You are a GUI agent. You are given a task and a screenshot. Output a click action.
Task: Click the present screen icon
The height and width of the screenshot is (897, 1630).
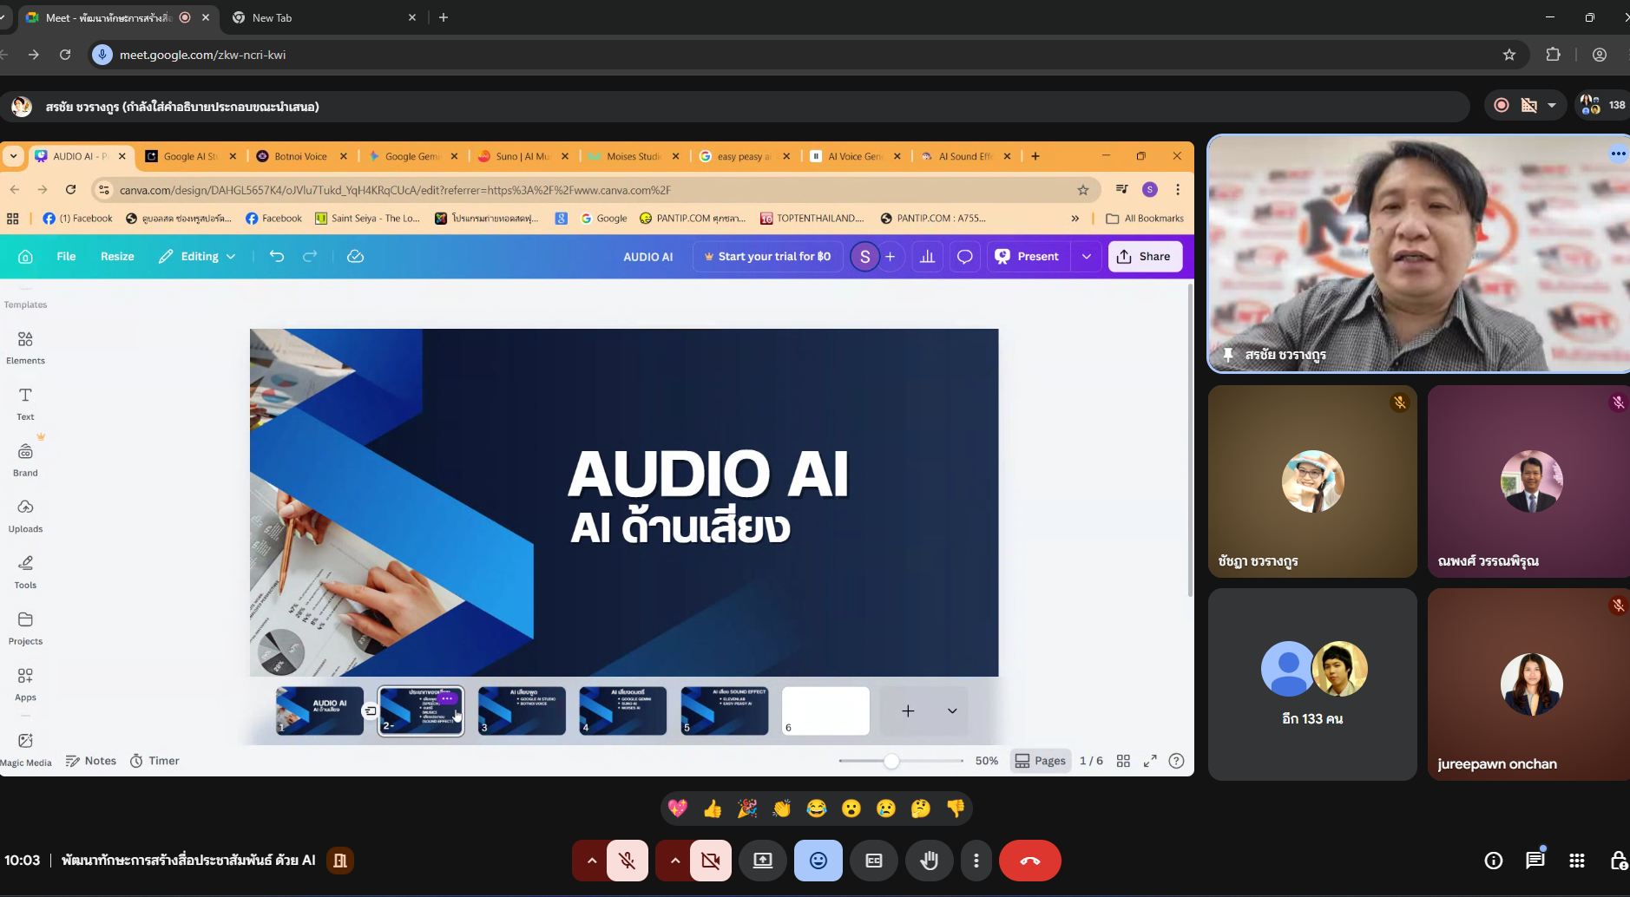(x=762, y=861)
